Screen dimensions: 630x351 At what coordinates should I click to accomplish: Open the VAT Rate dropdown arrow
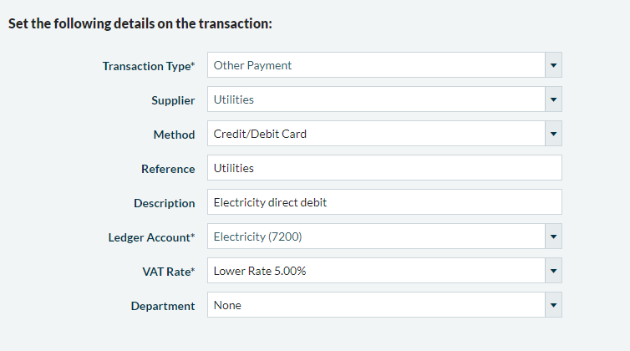point(552,271)
